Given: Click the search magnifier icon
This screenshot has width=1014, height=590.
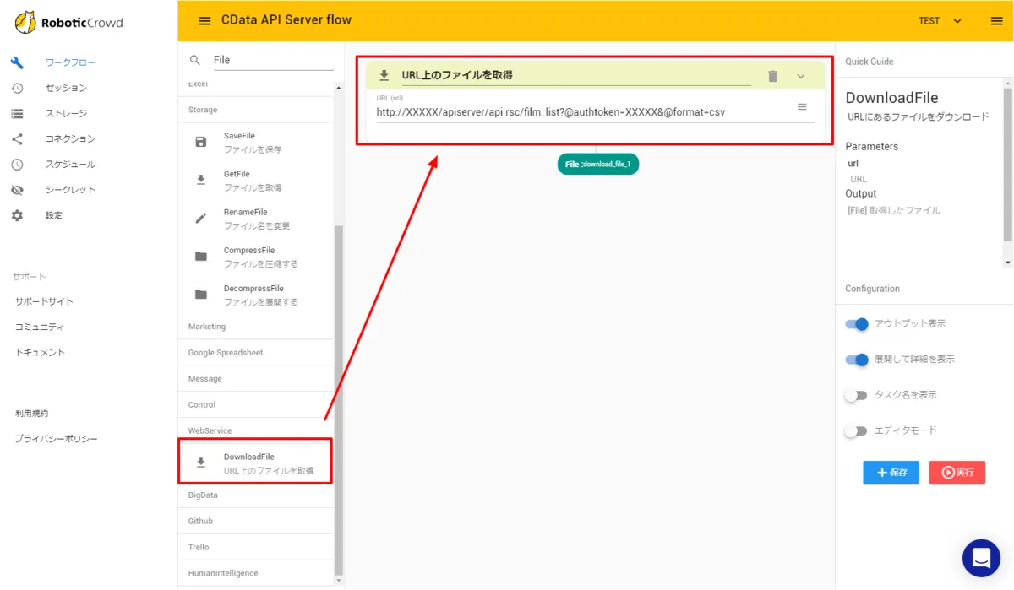Looking at the screenshot, I should [195, 60].
